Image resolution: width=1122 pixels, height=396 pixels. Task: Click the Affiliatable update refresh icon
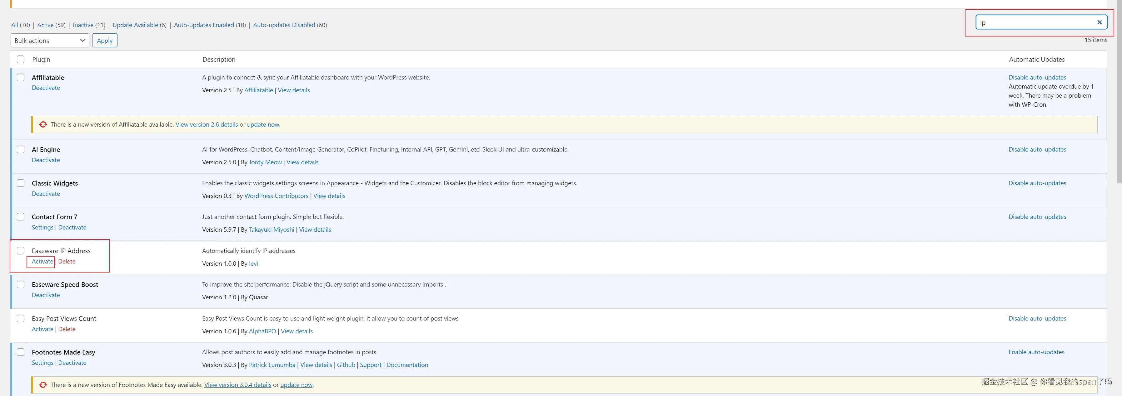pyautogui.click(x=43, y=125)
